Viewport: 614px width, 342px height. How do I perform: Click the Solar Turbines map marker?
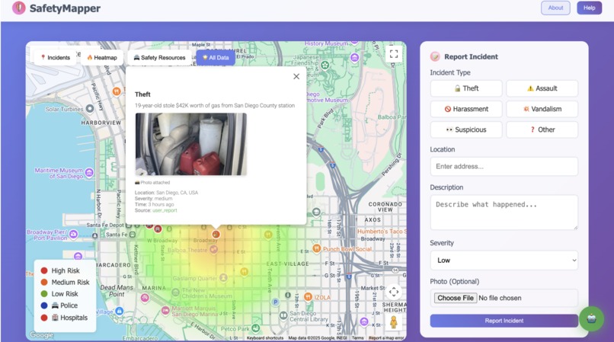pos(90,108)
